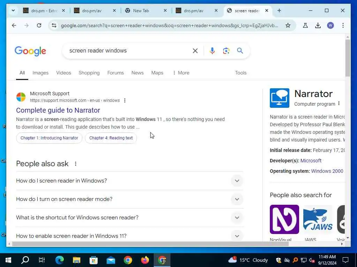Click the Google search text field
Screen dimensions: 357x267
(129, 51)
